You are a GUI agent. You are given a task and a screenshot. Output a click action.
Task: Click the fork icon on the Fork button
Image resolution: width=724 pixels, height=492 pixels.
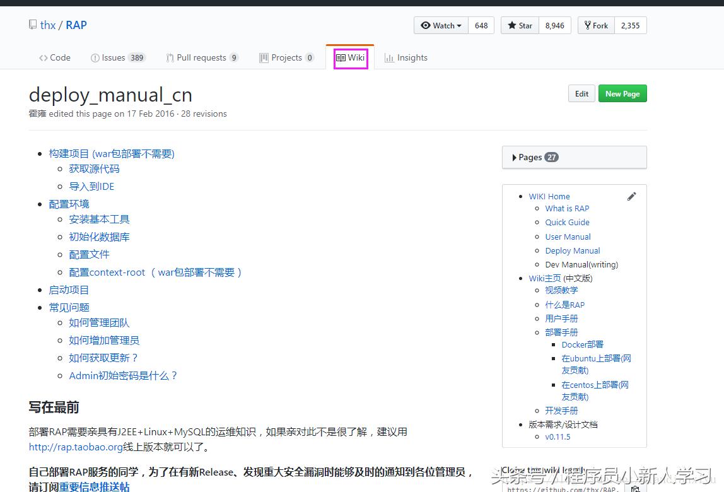click(x=589, y=25)
